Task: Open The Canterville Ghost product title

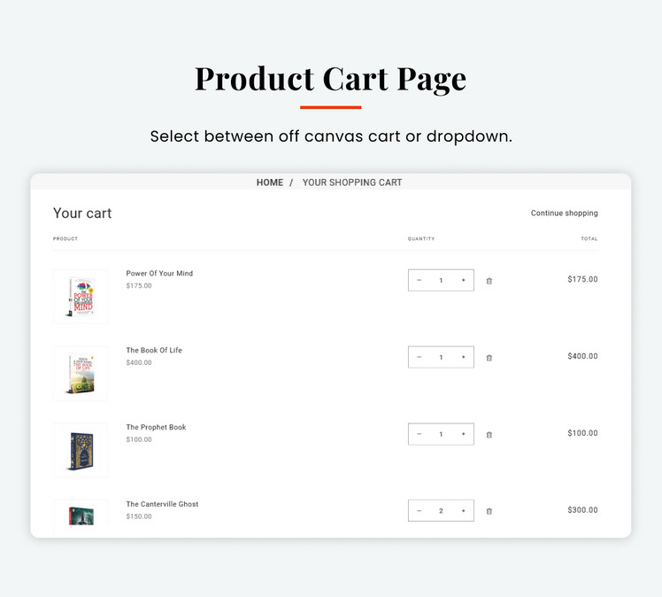Action: pos(162,504)
